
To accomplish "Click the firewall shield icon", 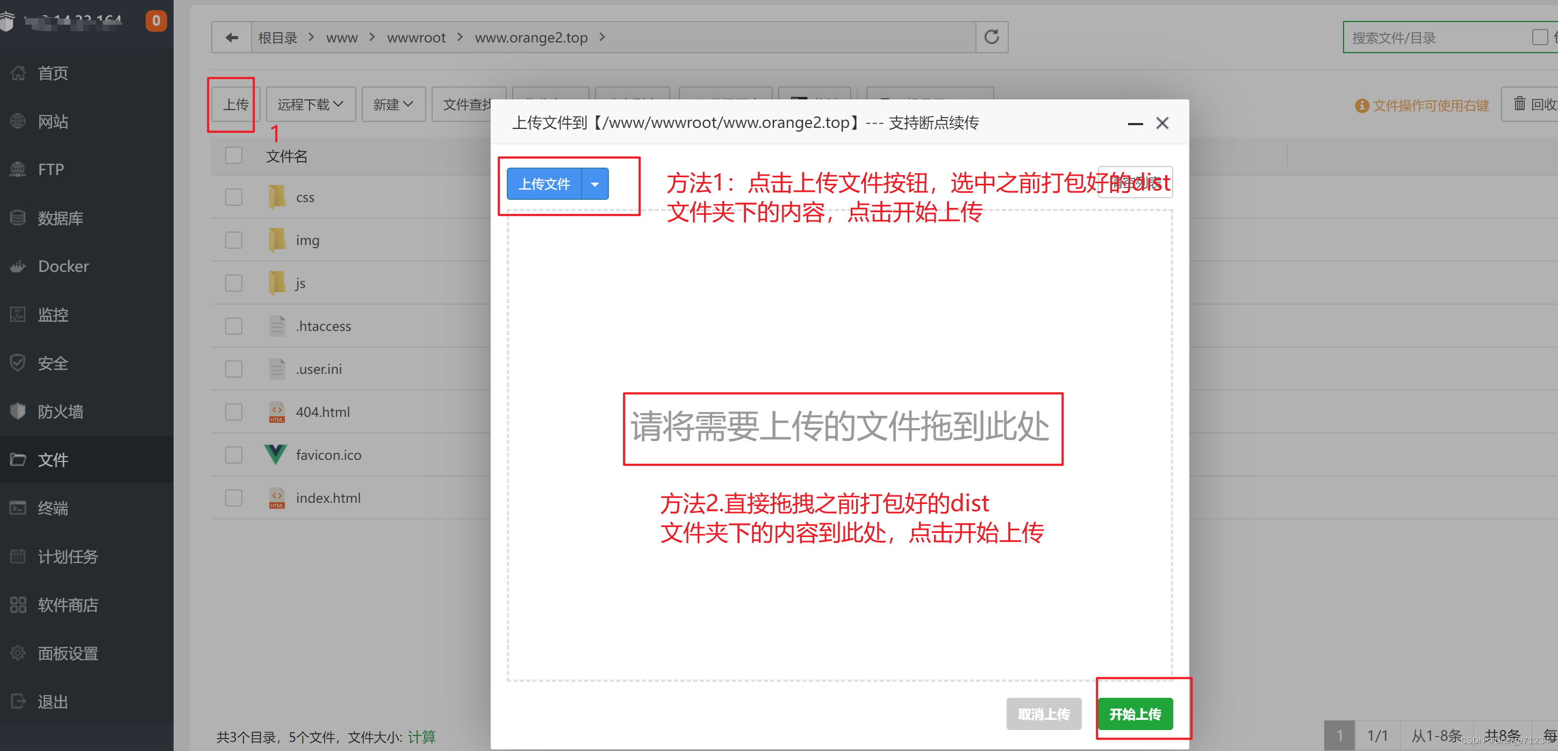I will tap(18, 411).
